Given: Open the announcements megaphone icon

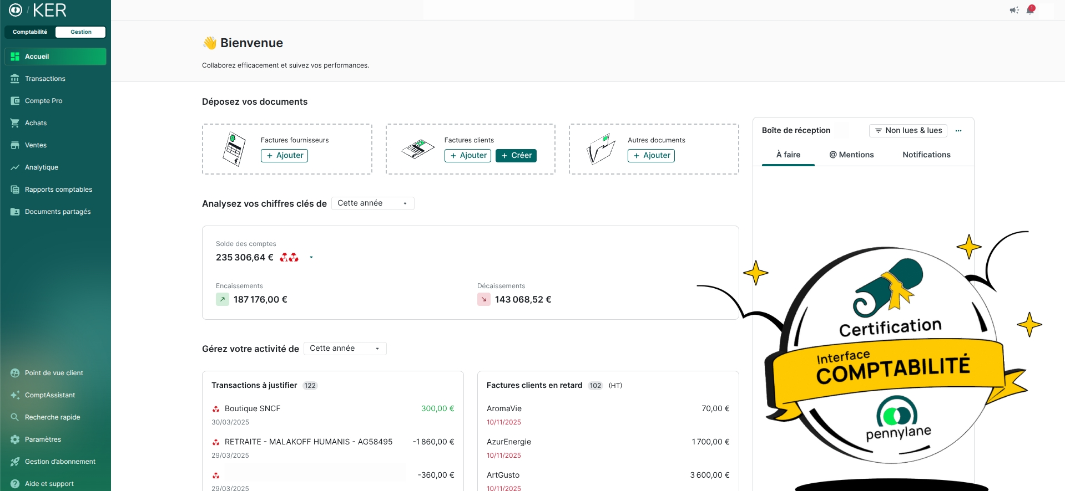Looking at the screenshot, I should point(1014,10).
